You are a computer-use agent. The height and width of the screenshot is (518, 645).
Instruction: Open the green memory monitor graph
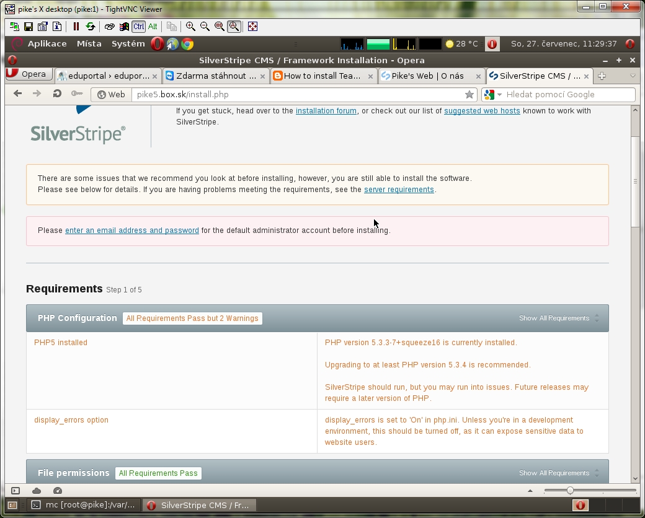pos(378,44)
